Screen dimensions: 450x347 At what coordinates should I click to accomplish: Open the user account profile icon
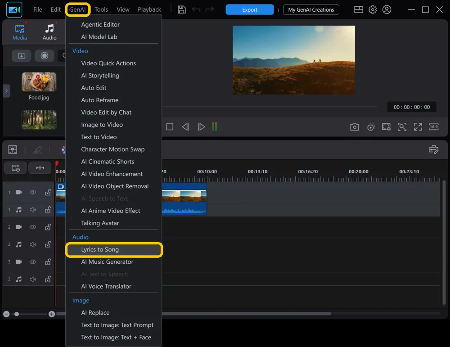pos(387,9)
